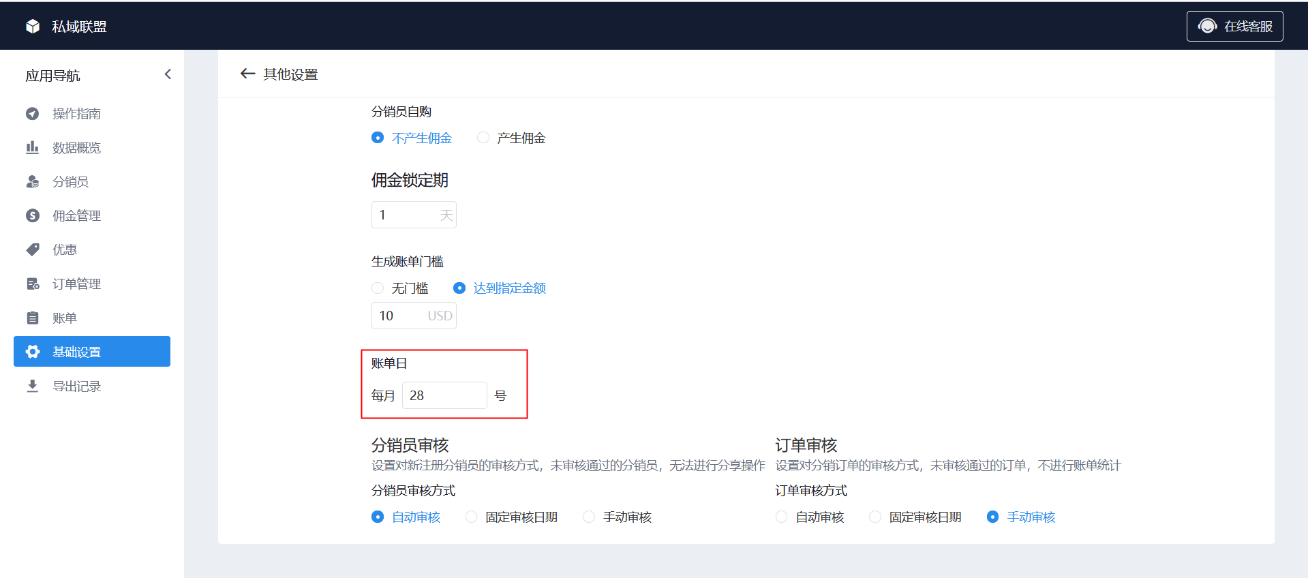This screenshot has width=1308, height=578.
Task: Select 固定审核日期 for 分销员审核方式
Action: [511, 517]
